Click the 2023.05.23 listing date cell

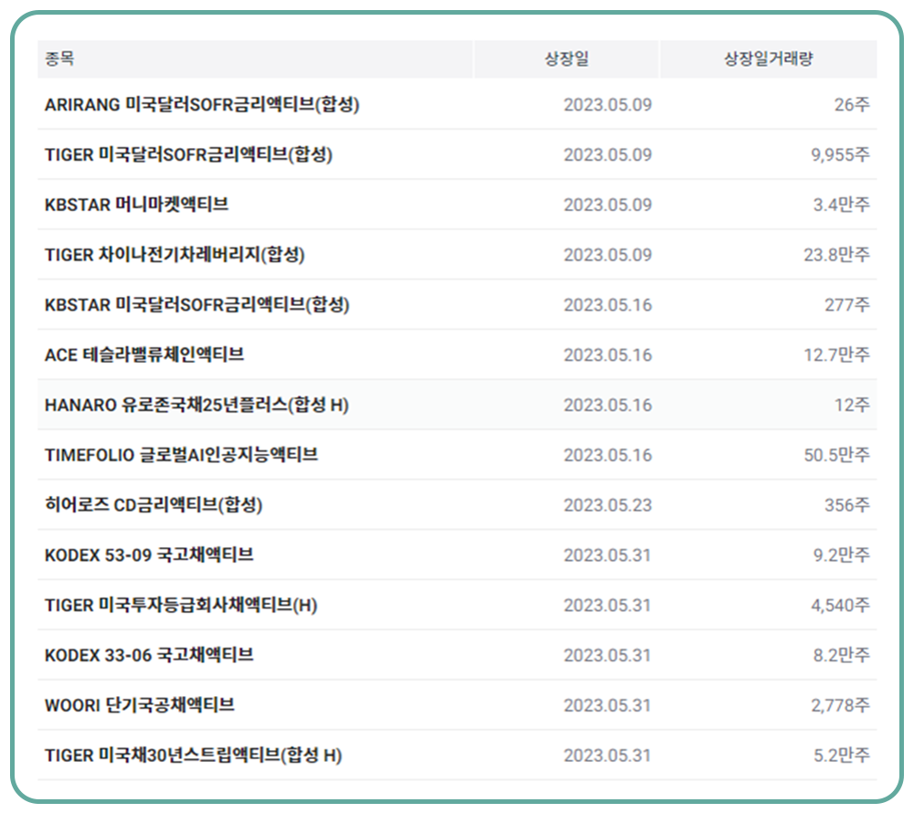click(608, 505)
